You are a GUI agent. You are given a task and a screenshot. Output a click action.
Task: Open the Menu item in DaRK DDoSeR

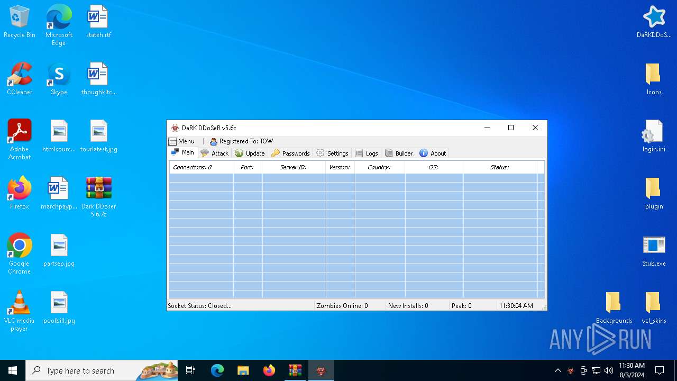click(x=181, y=141)
